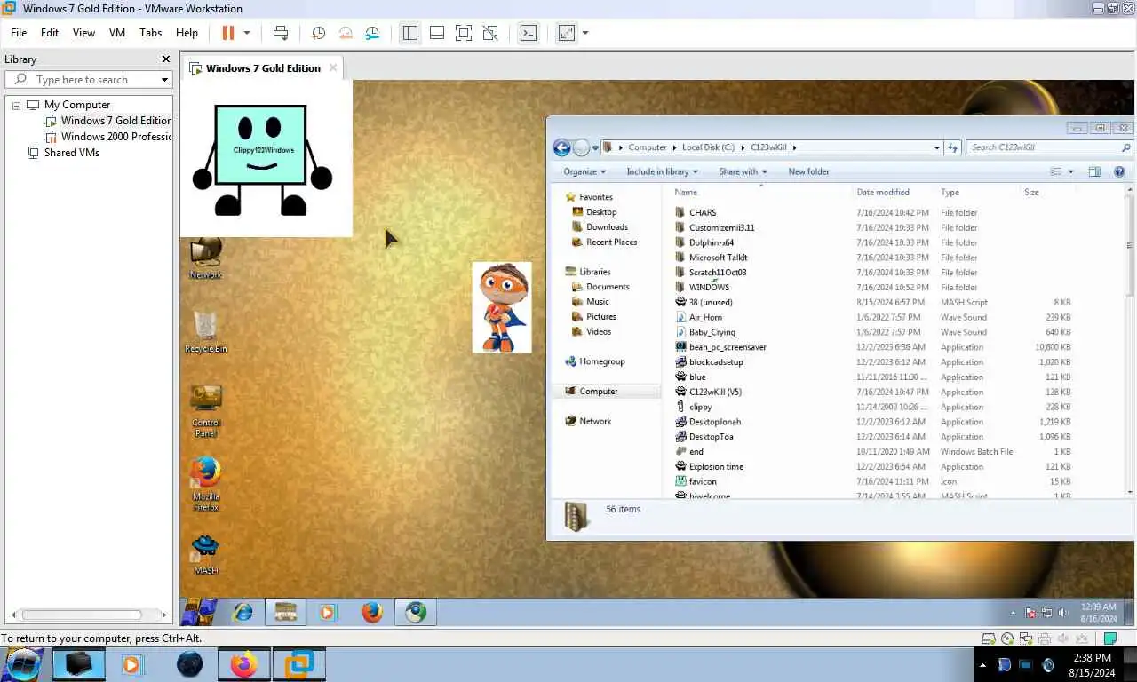Viewport: 1137px width, 682px height.
Task: Open the Snapshot Manager wrench-clock icon
Action: 372,33
